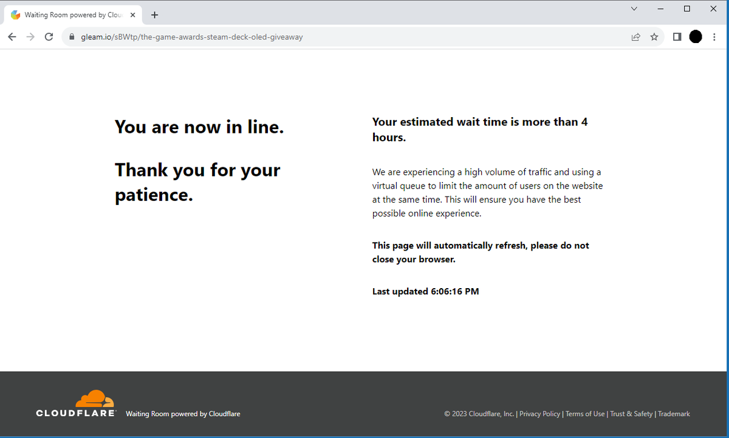Open a new tab with plus button
Image resolution: width=729 pixels, height=438 pixels.
(154, 15)
